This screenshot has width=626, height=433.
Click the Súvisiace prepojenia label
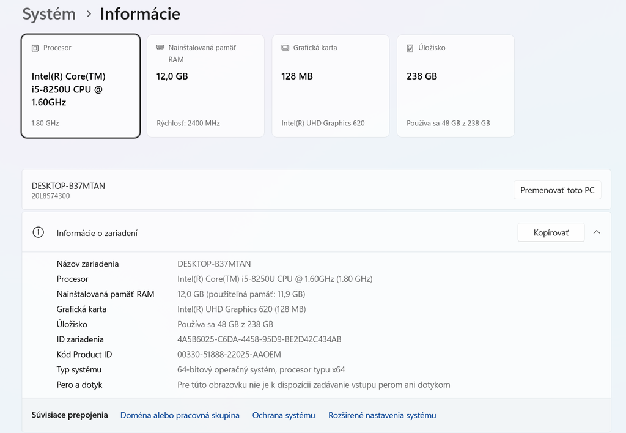click(70, 415)
